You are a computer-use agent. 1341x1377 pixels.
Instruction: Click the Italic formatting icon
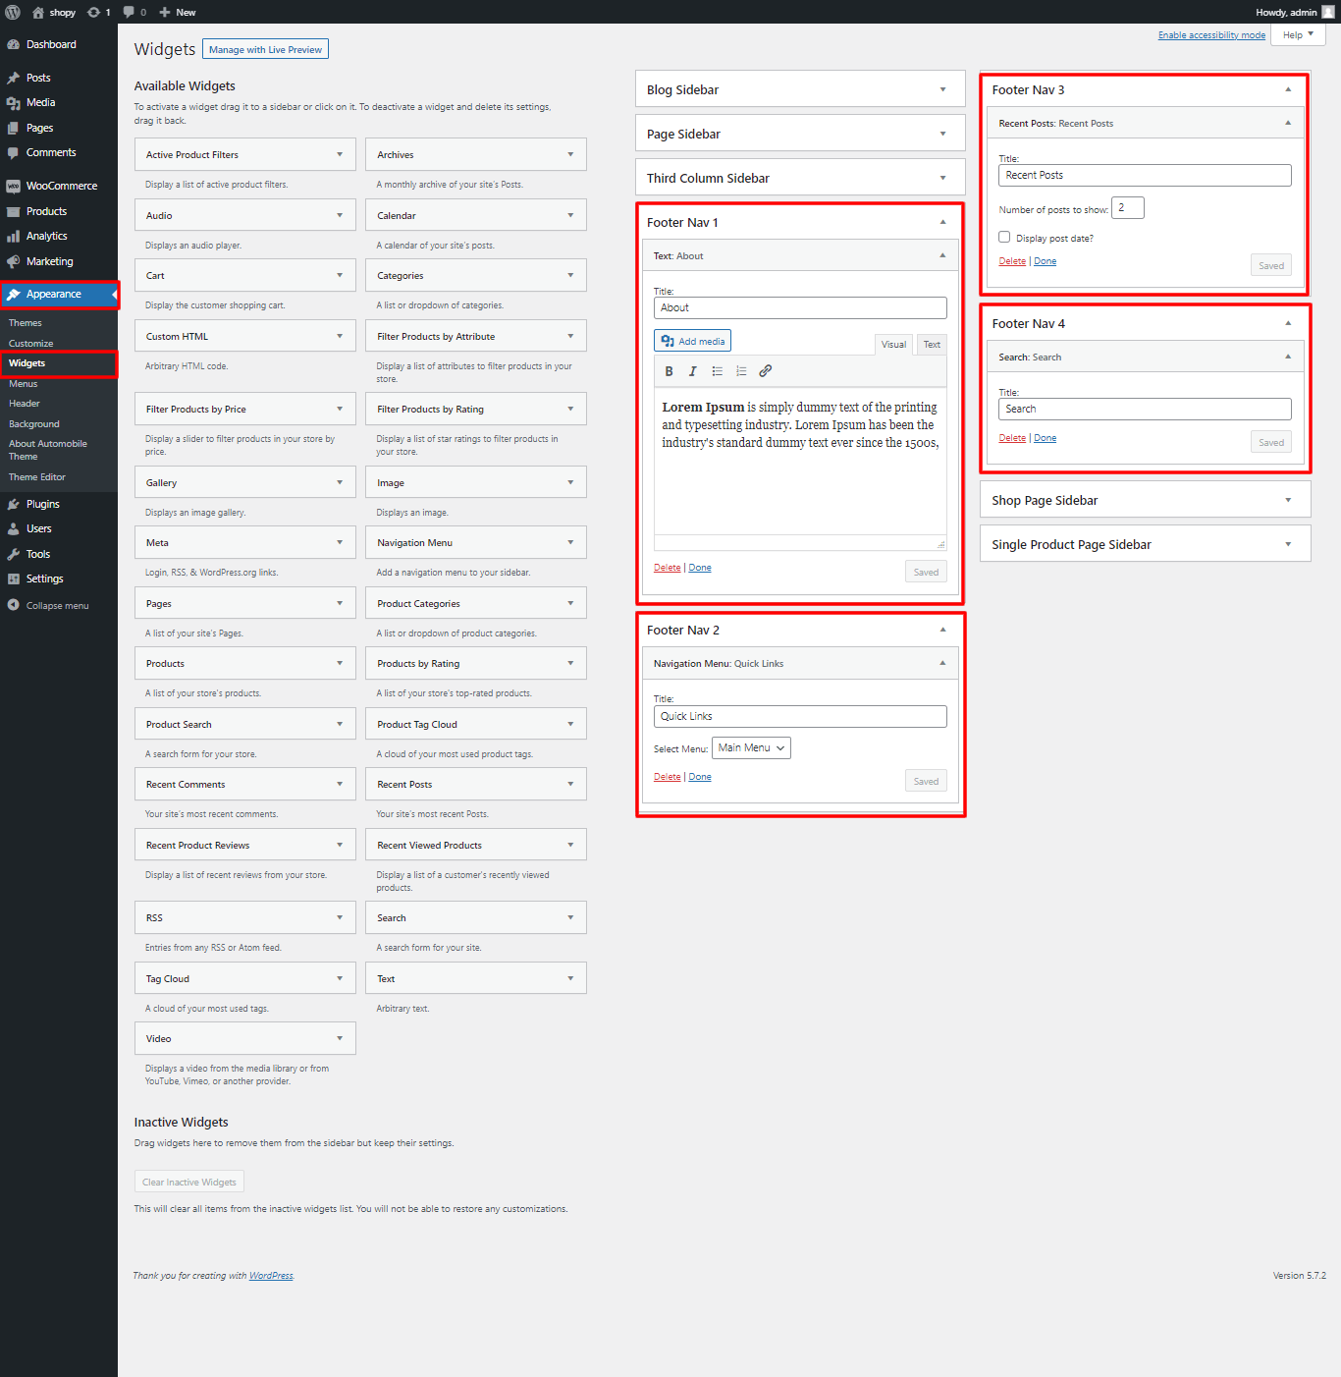coord(692,371)
